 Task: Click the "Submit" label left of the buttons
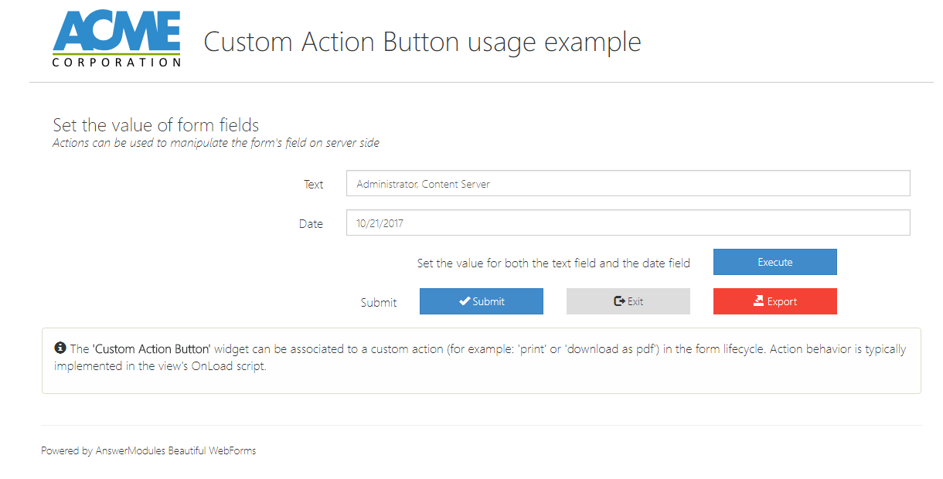(x=379, y=302)
